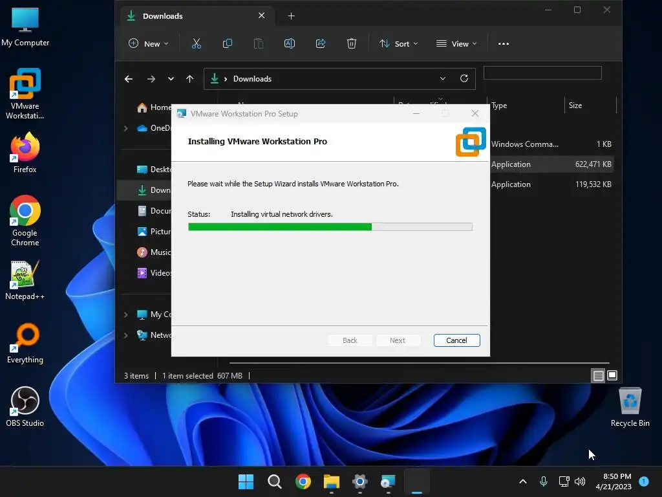Select the Downloads tab in File Explorer
The height and width of the screenshot is (497, 662).
pos(197,16)
